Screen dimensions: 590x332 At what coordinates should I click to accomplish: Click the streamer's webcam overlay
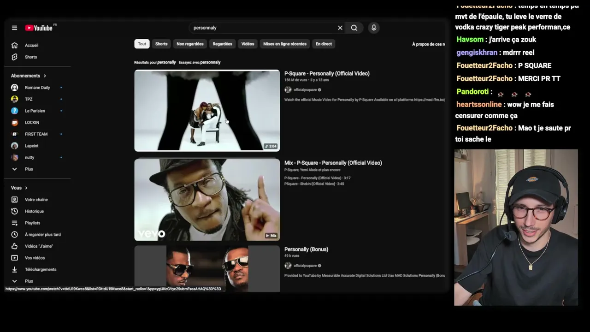(516, 227)
